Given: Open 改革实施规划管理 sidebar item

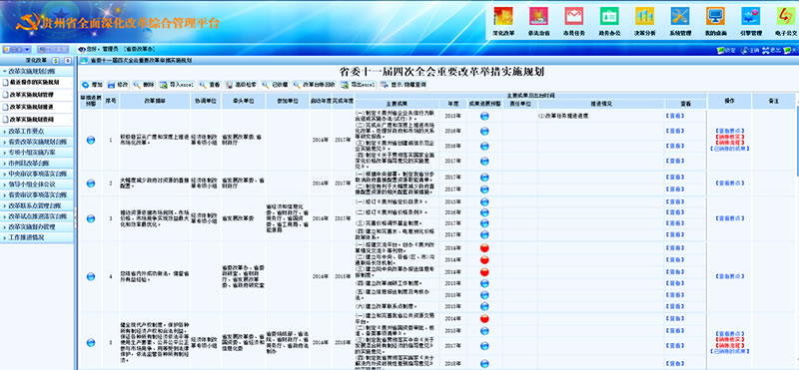Looking at the screenshot, I should coord(37,95).
